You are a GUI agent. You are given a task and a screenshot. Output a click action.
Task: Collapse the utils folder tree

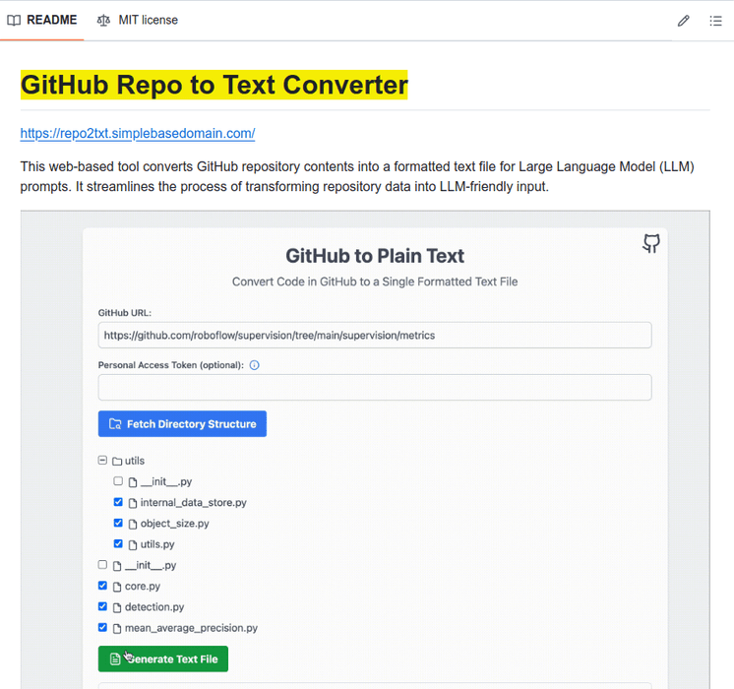pos(102,460)
